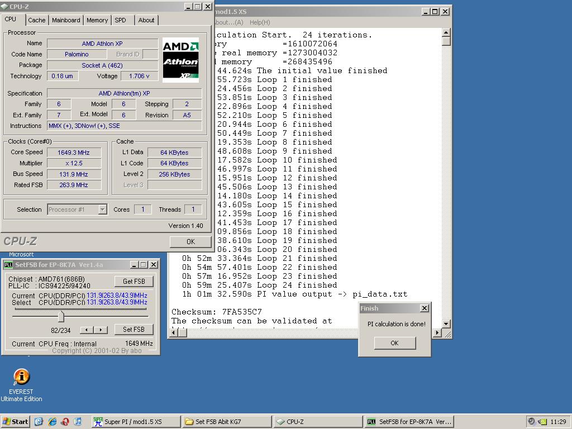The image size is (572, 429).
Task: Minimize the Super PI window
Action: [x=425, y=12]
